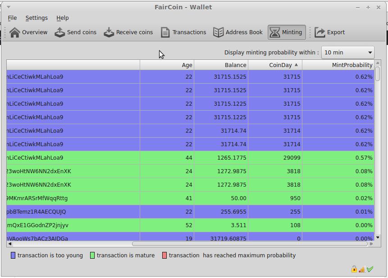The height and width of the screenshot is (278, 388).
Task: Sort the table by the Balance column
Action: tap(221, 65)
